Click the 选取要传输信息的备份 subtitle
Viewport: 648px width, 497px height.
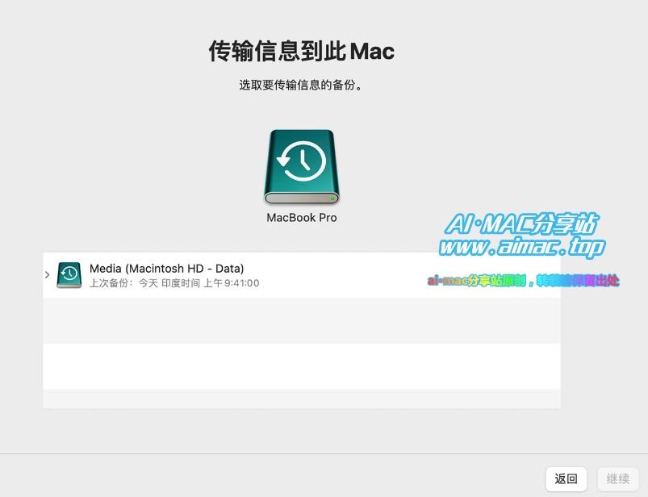pos(301,85)
